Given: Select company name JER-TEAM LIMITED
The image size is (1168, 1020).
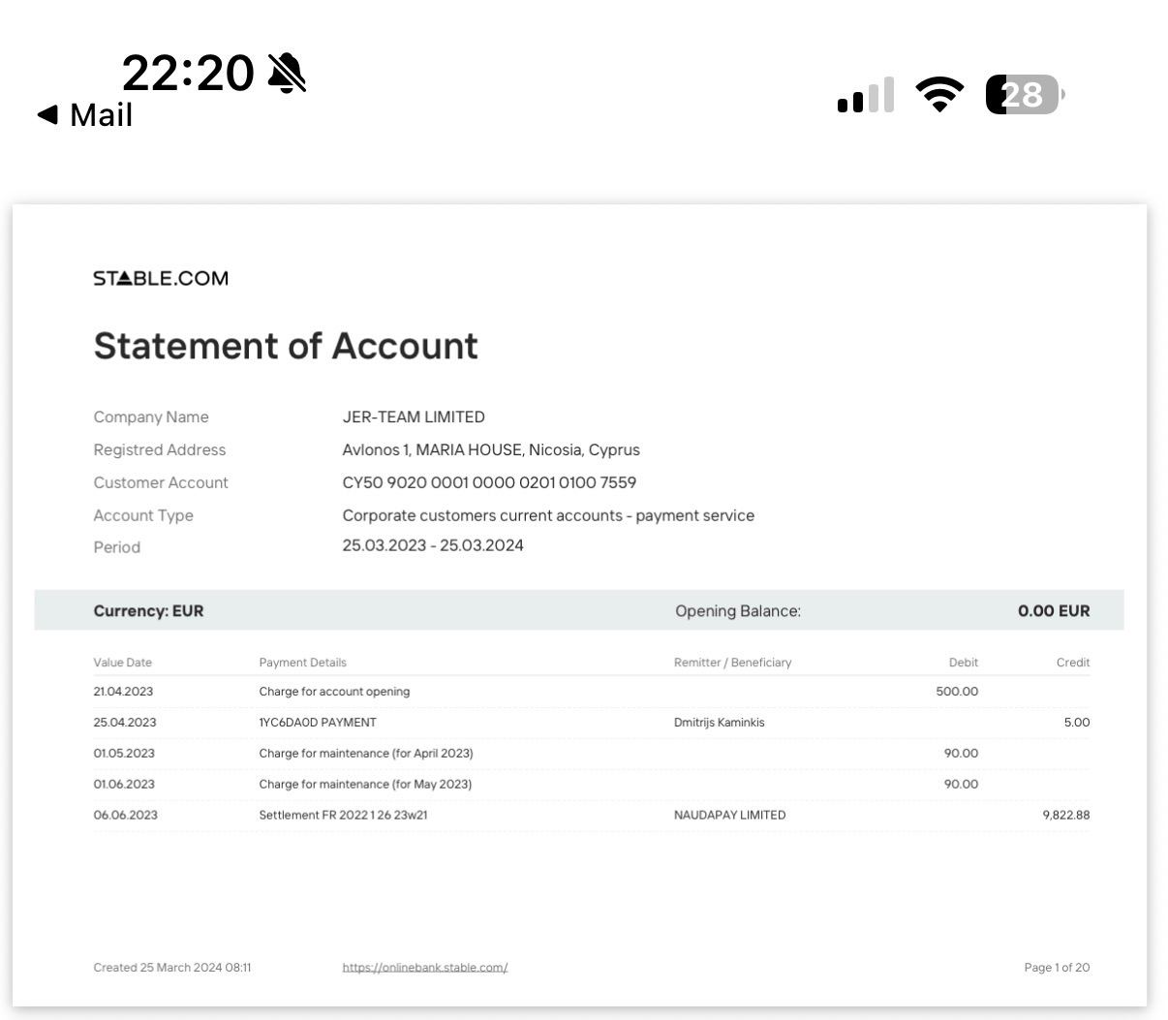Looking at the screenshot, I should coord(414,417).
